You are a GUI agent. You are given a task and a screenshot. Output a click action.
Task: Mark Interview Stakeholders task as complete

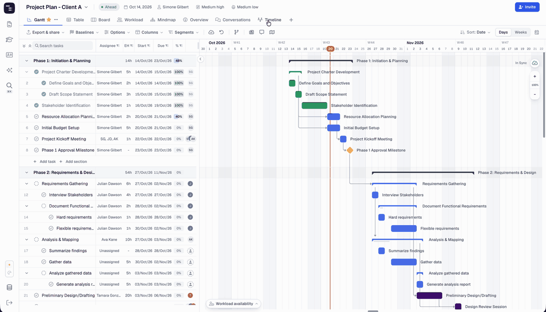(44, 195)
